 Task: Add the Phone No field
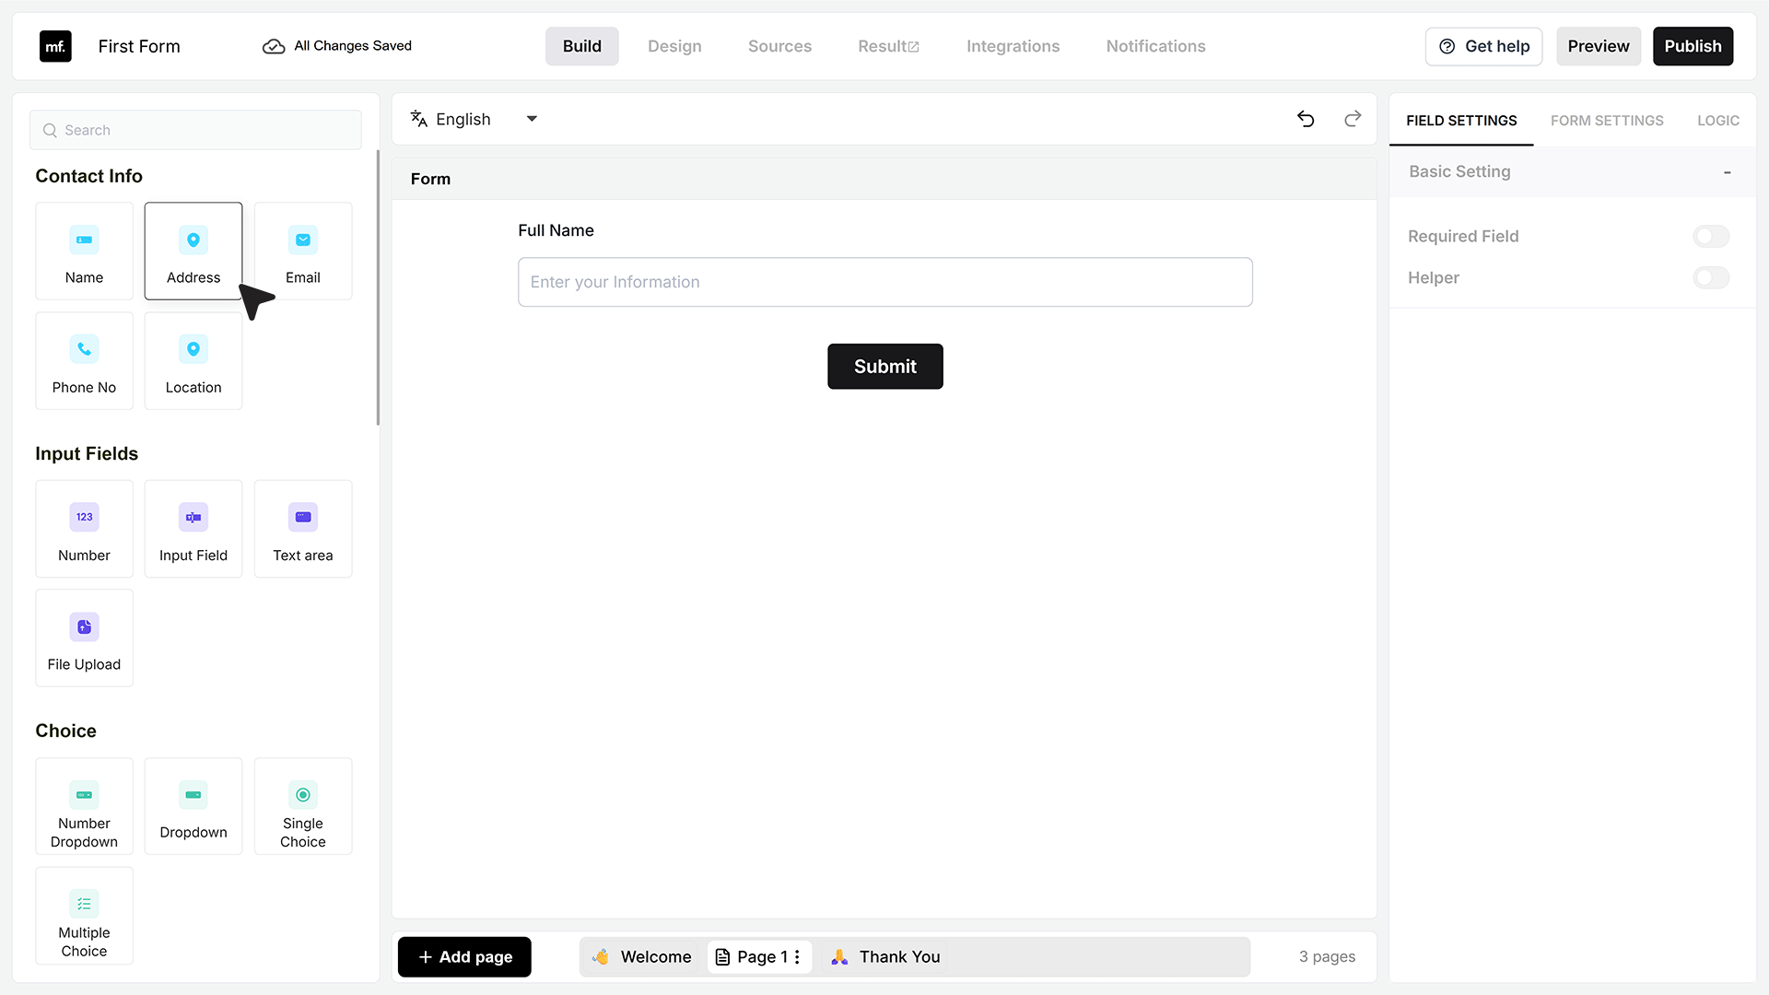point(84,360)
